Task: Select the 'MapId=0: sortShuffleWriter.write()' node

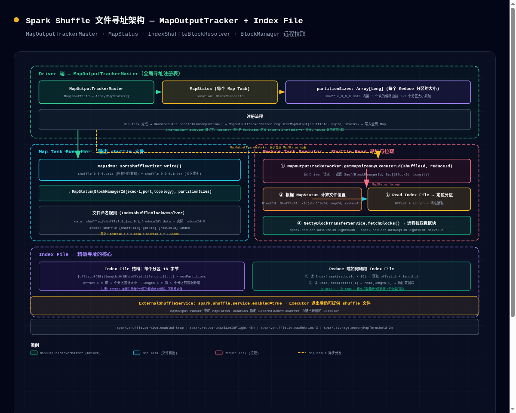Action: pyautogui.click(x=139, y=170)
